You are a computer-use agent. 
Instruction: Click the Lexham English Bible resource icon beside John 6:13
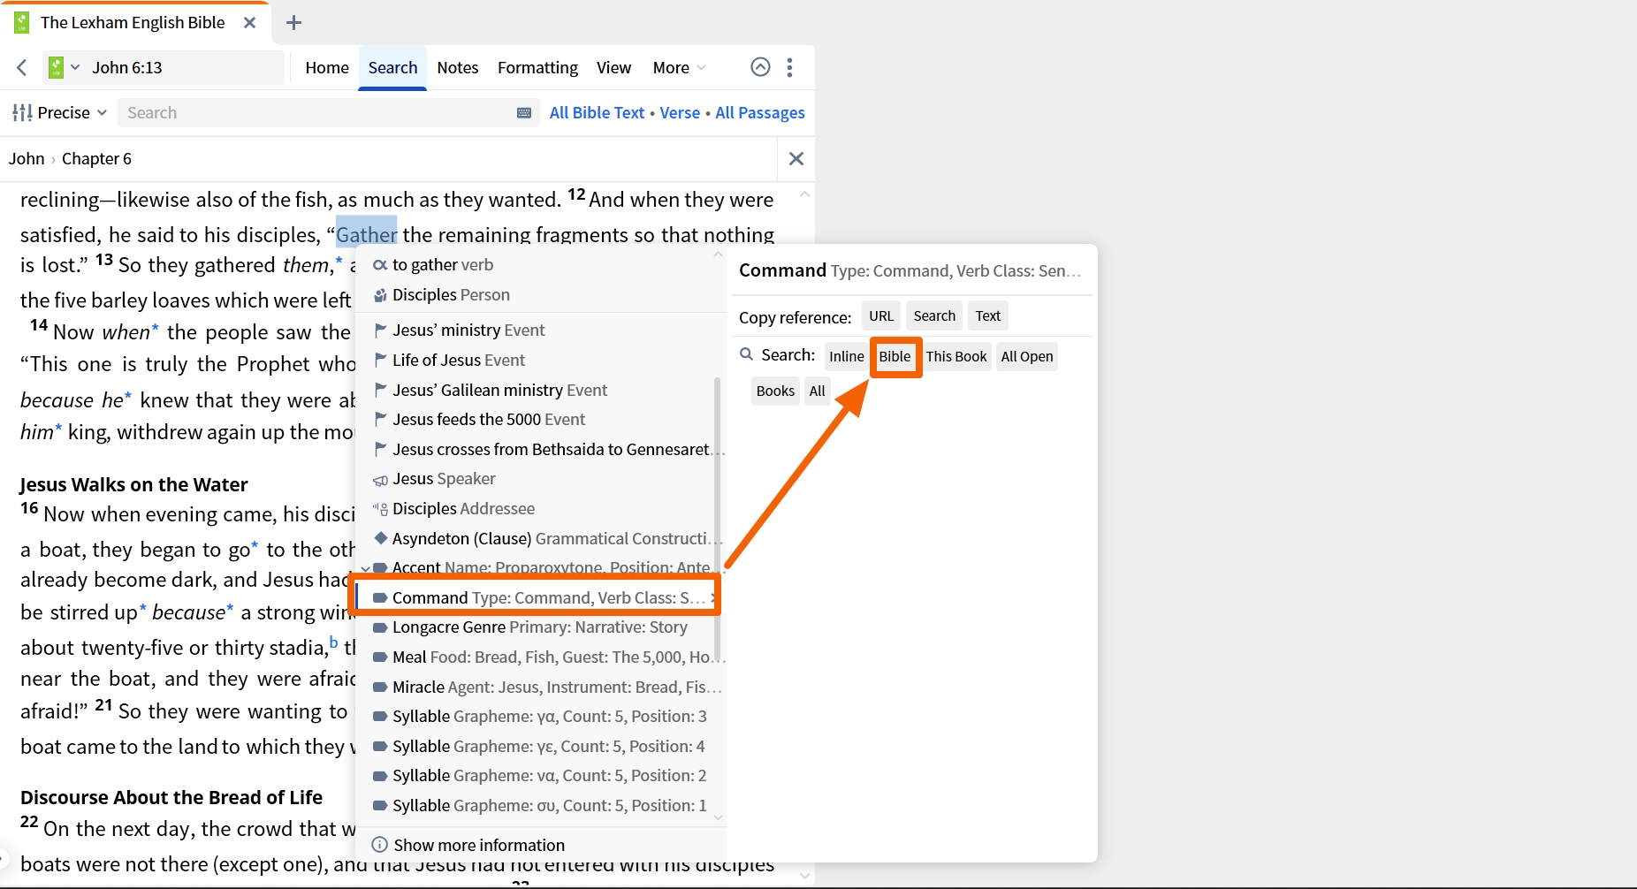click(x=56, y=67)
